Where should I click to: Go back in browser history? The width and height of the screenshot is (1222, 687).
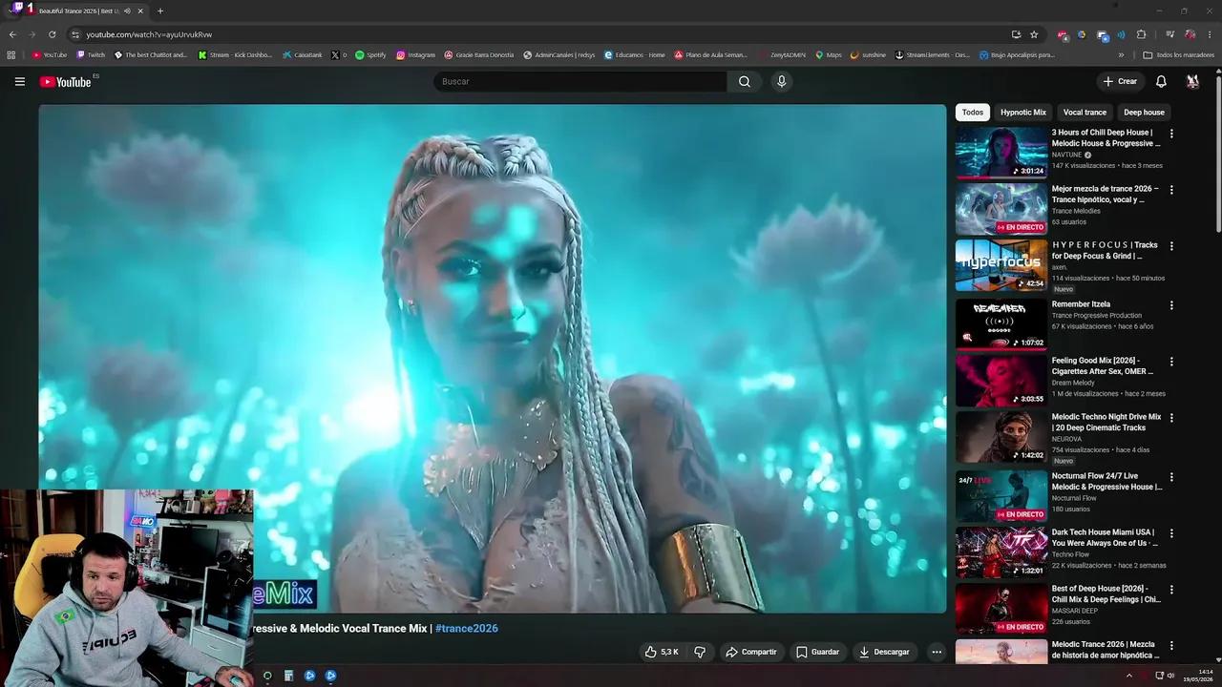(x=12, y=34)
